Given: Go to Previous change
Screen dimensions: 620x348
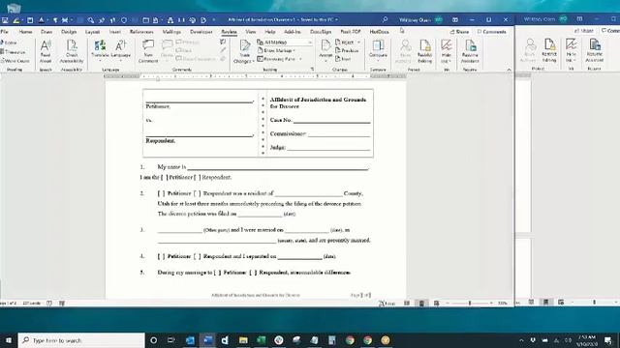Looking at the screenshot, I should click(x=347, y=50).
